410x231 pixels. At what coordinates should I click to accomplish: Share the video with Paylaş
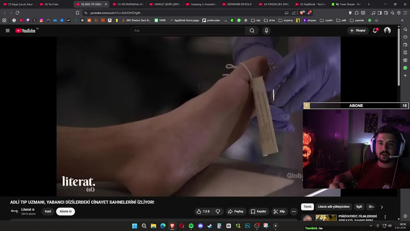[235, 211]
